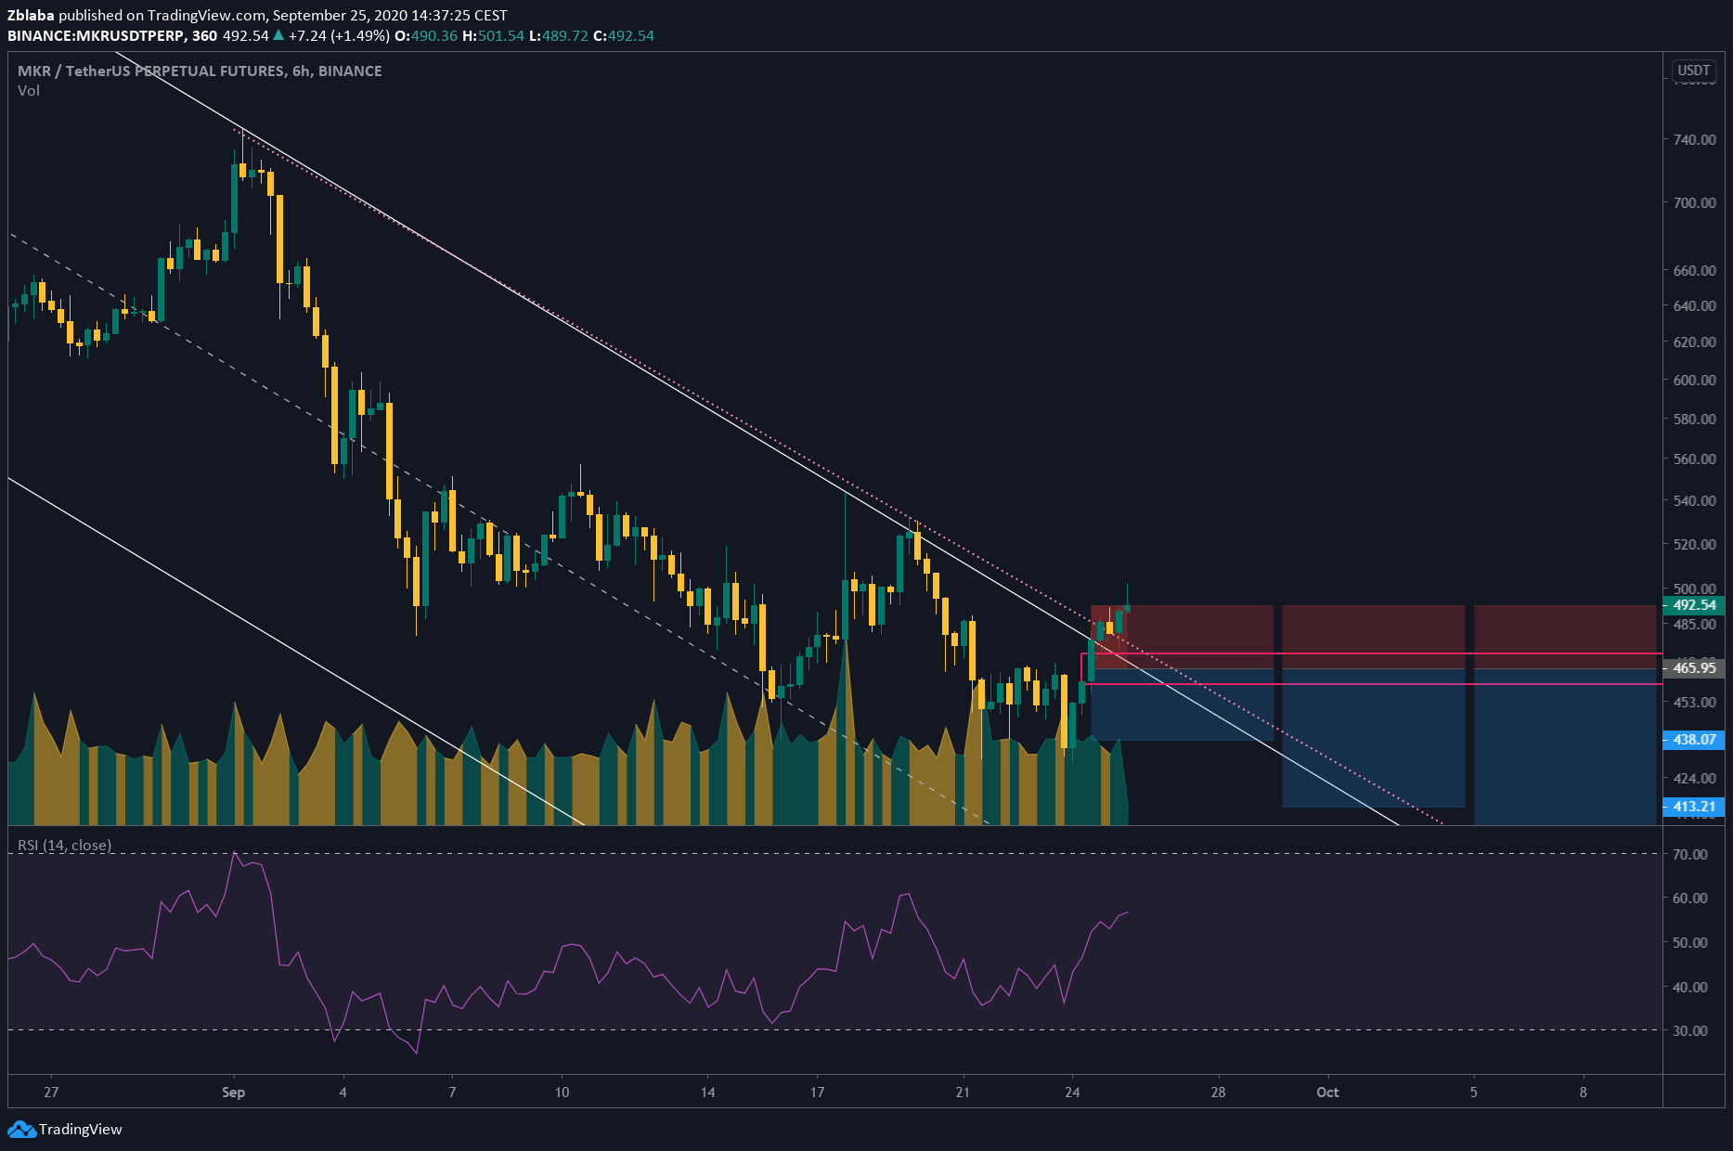The height and width of the screenshot is (1151, 1733).
Task: Click the 500.00 price level on axis
Action: pyautogui.click(x=1694, y=588)
